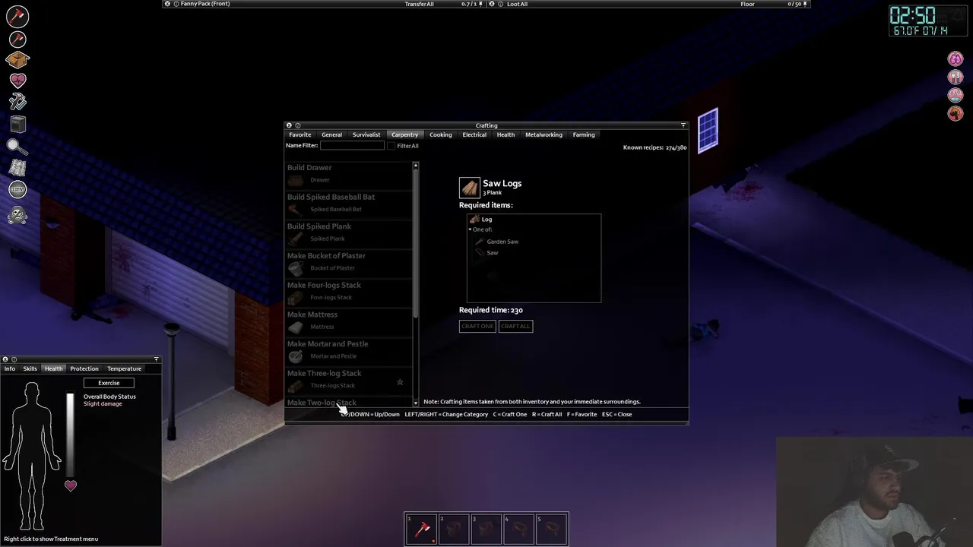Collapse the 'One of:' requirement group
This screenshot has height=547, width=973.
click(470, 229)
